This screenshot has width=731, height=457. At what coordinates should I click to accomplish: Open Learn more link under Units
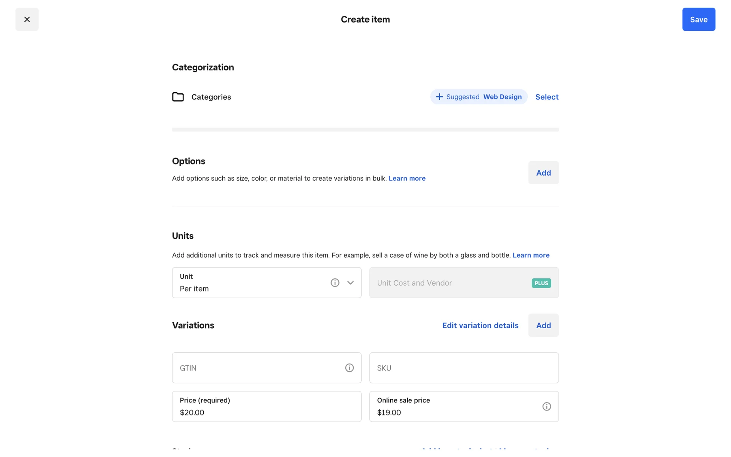pos(531,255)
